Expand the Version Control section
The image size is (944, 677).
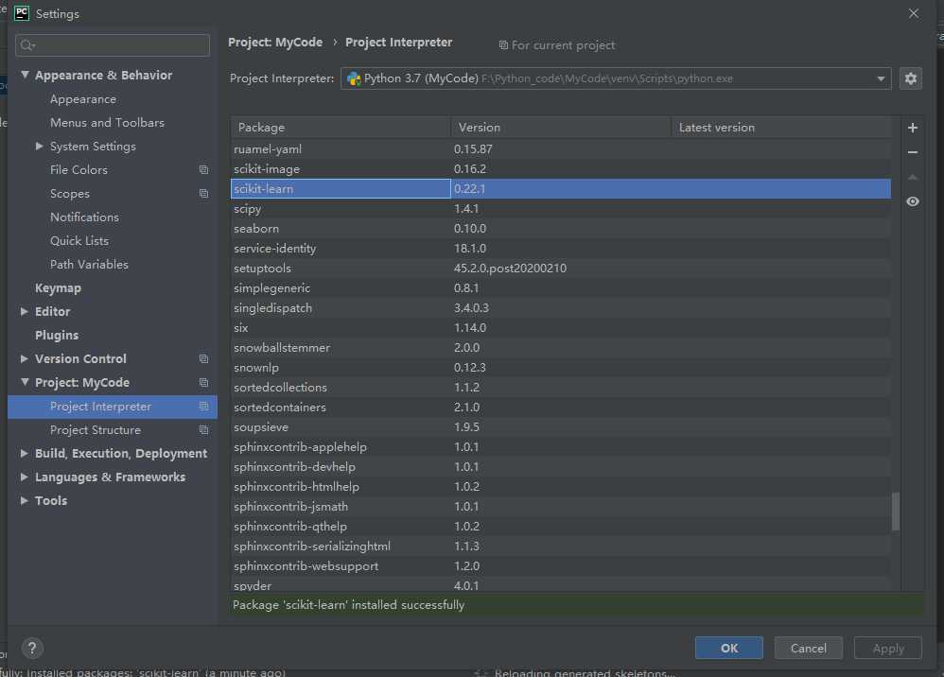pos(24,358)
